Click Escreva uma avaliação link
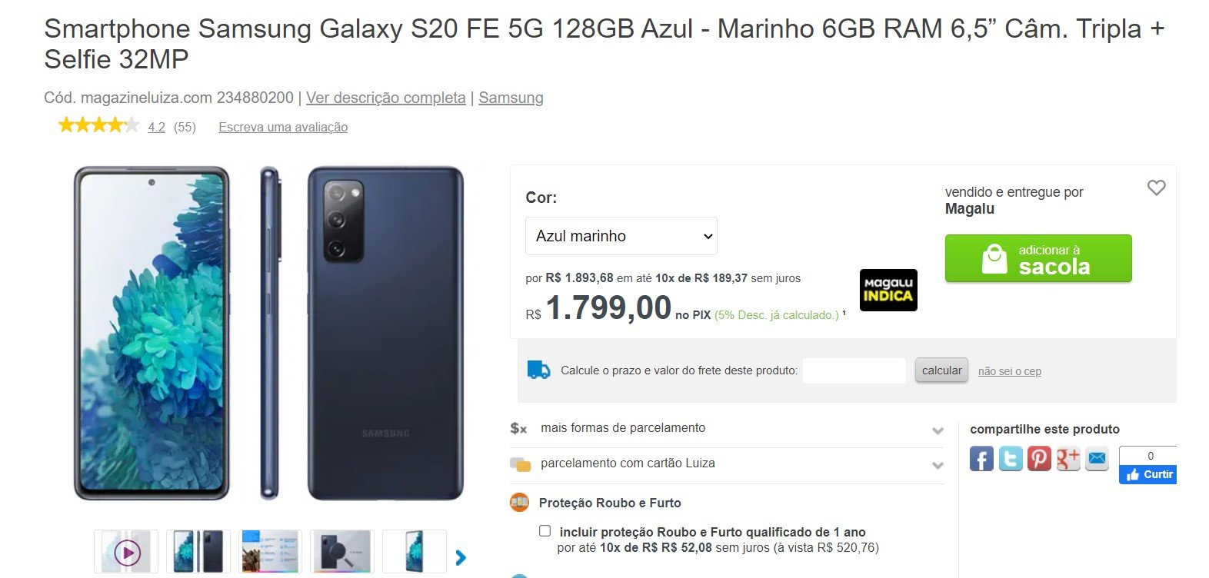 pyautogui.click(x=283, y=128)
